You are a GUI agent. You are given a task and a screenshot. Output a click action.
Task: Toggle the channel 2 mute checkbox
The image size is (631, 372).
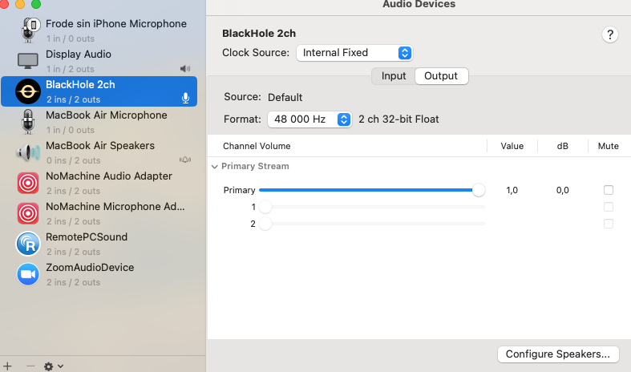pos(609,224)
